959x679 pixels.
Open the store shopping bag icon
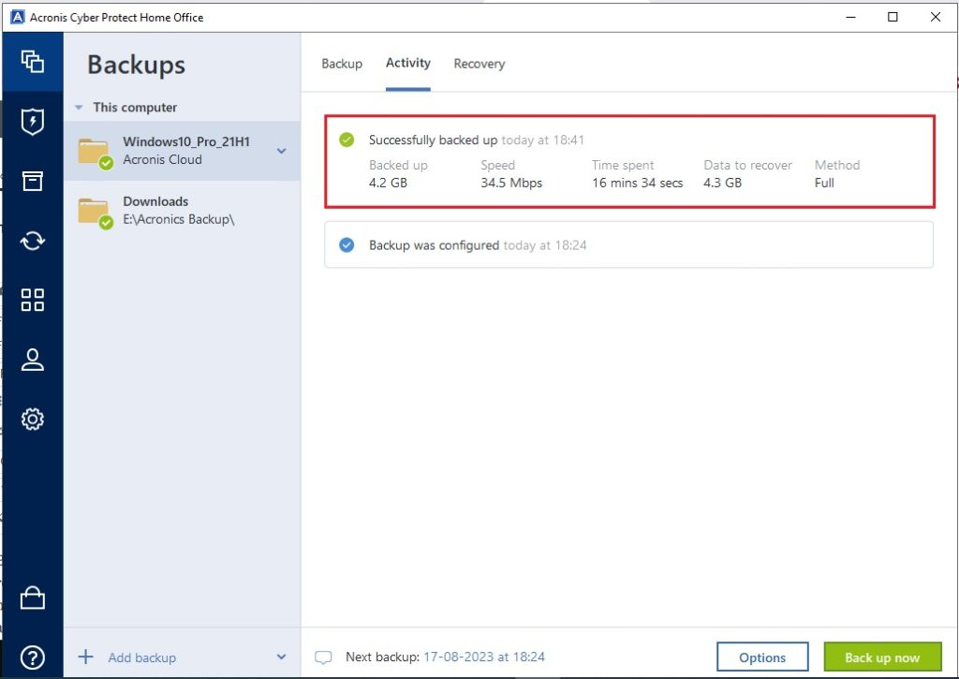[33, 598]
